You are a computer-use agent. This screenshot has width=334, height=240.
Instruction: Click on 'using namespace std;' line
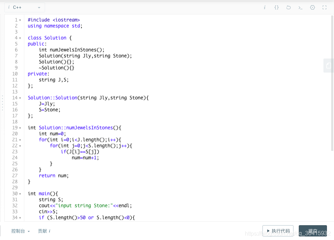(55, 26)
